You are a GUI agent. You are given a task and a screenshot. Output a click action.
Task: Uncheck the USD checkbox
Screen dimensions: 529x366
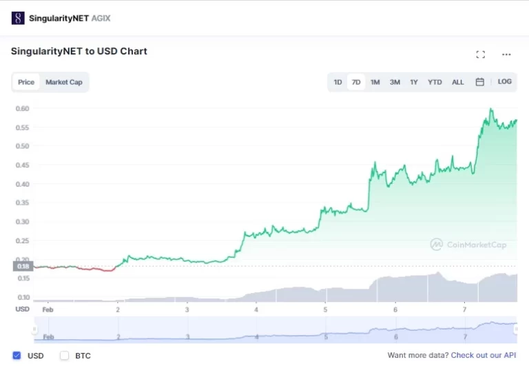click(17, 355)
